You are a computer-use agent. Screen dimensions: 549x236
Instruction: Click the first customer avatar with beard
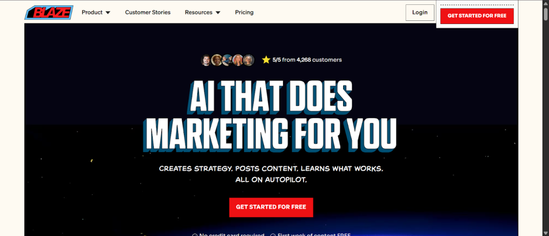206,60
